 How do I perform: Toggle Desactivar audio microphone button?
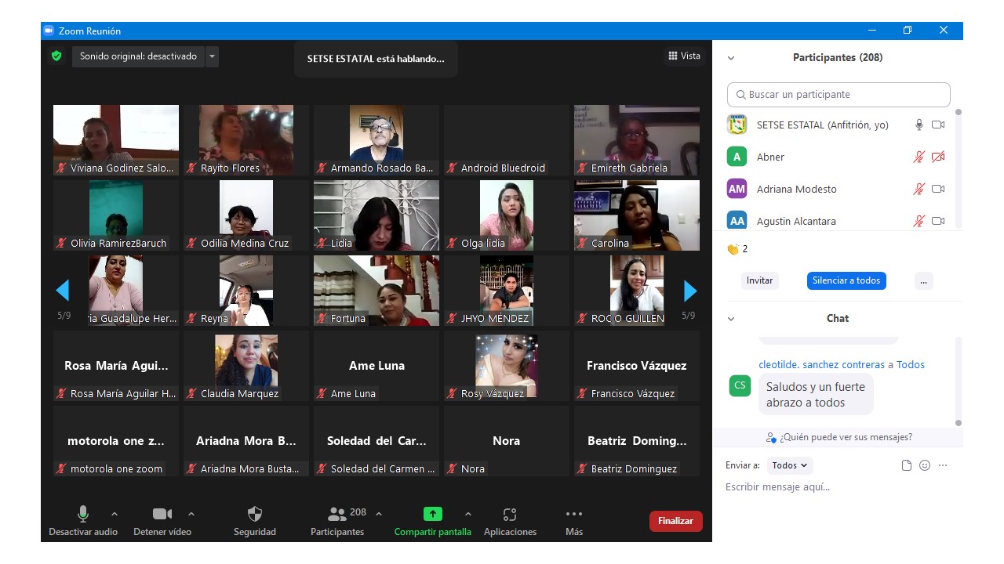[x=82, y=522]
